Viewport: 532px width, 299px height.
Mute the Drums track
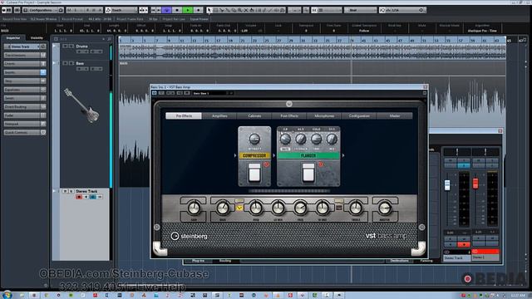65,47
